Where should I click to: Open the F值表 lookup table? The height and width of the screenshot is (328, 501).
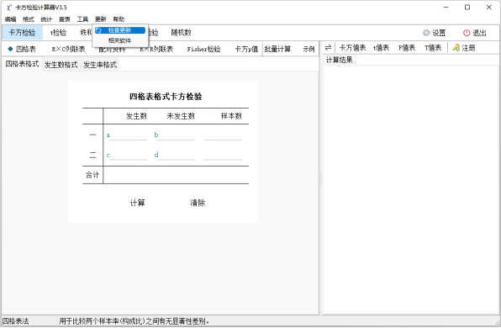[407, 48]
